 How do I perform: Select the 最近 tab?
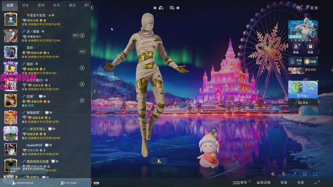72,5
